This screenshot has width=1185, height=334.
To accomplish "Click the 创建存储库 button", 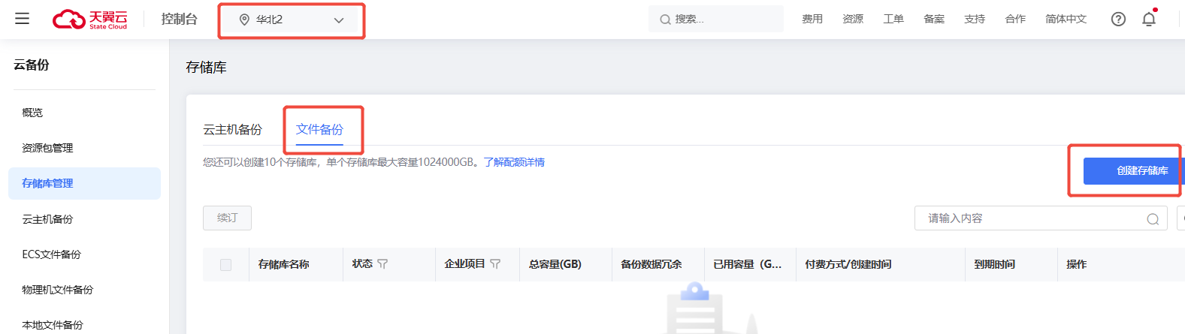I will point(1133,171).
